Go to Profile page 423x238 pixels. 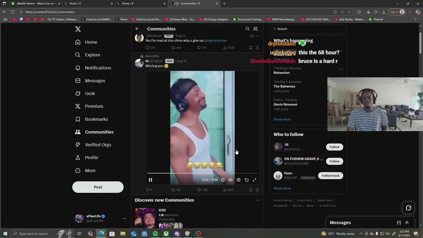[x=87, y=158]
